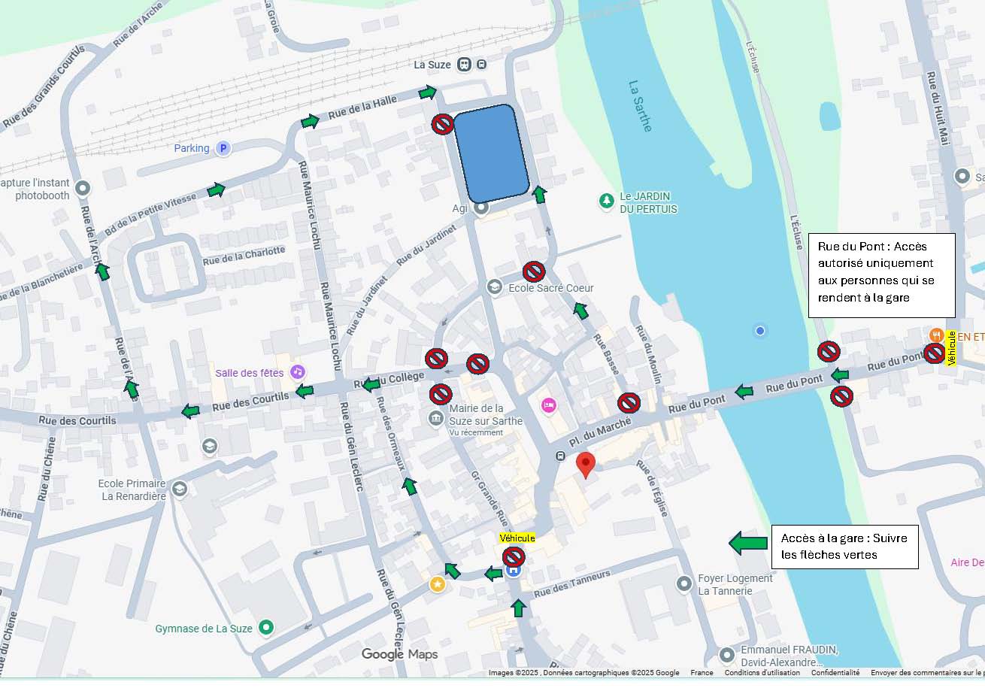Click the La Suze train station icon

pos(465,65)
